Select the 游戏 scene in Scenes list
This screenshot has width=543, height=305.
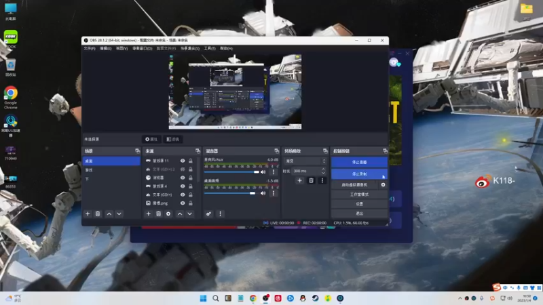pos(111,170)
